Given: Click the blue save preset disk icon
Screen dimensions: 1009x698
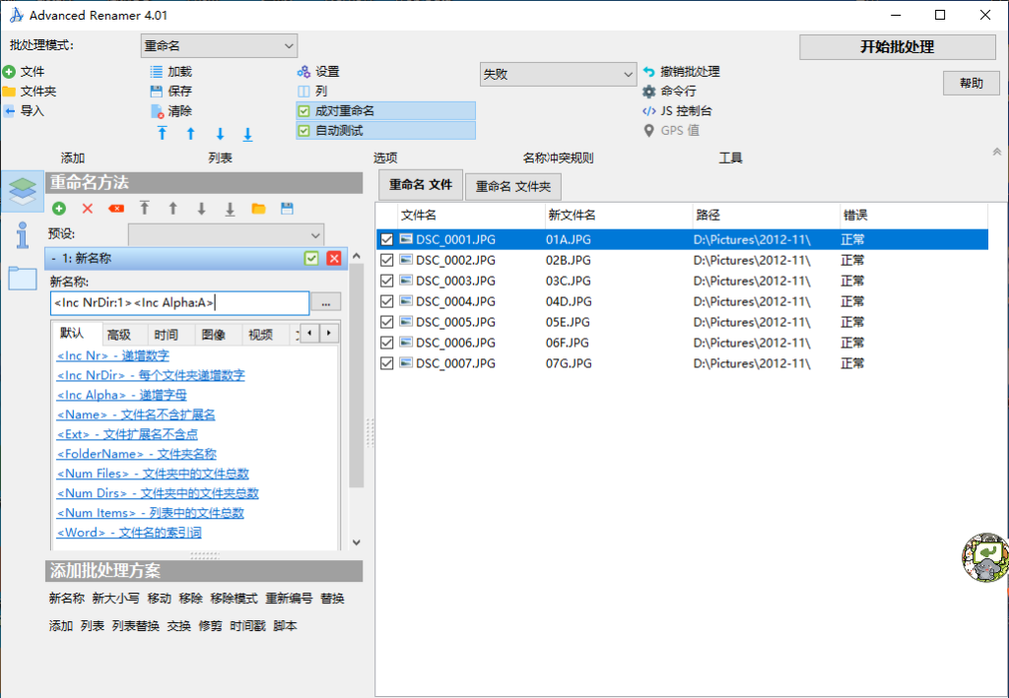Looking at the screenshot, I should pyautogui.click(x=287, y=209).
